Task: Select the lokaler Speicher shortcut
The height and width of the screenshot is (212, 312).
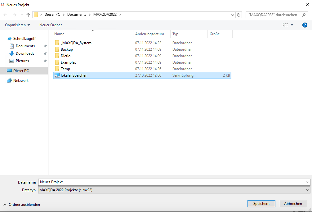Action: 74,75
